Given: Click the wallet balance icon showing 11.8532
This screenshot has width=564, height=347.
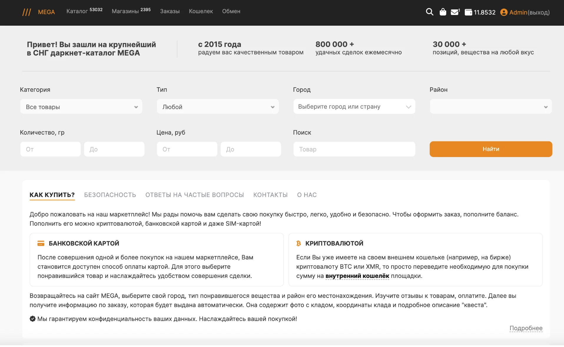Looking at the screenshot, I should pos(468,12).
